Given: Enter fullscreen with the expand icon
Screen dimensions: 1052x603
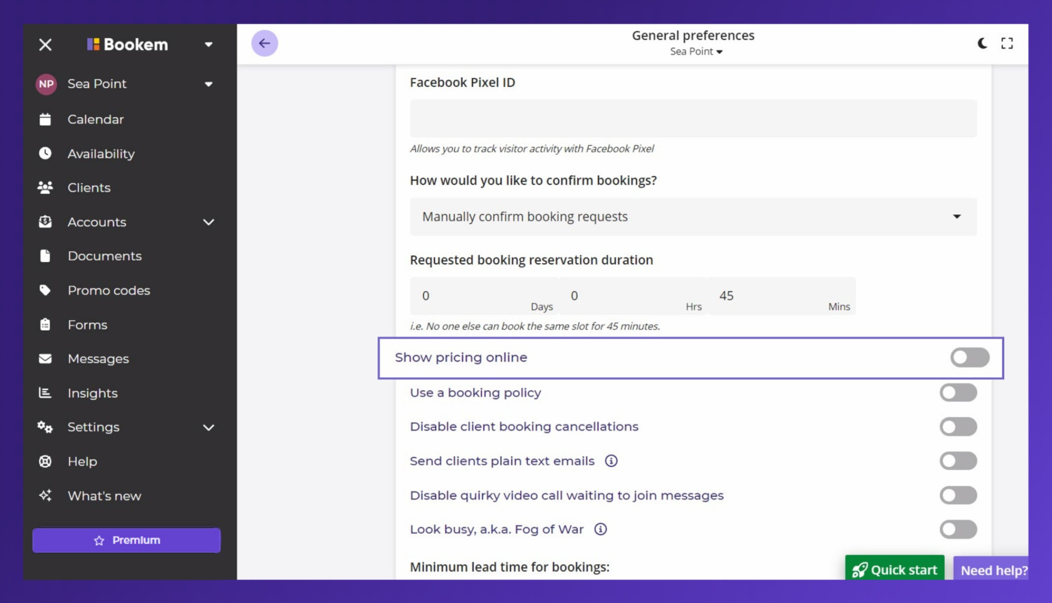Looking at the screenshot, I should (x=1007, y=43).
